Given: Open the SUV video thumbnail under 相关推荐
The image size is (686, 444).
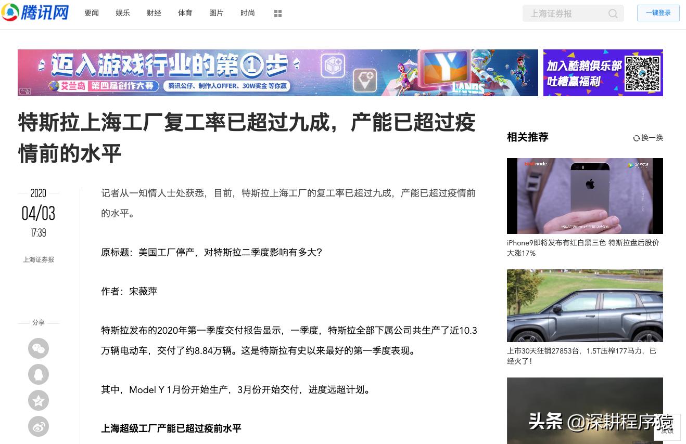Looking at the screenshot, I should pos(585,305).
